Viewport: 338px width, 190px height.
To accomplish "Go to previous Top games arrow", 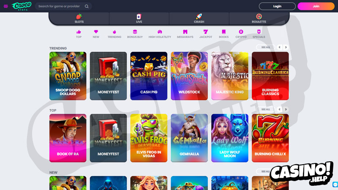I will (x=280, y=109).
